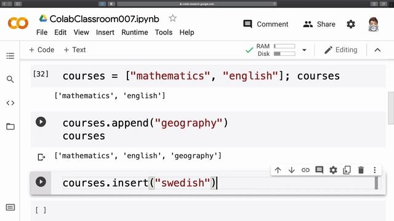
Task: Open the user account avatar
Action: (x=374, y=25)
